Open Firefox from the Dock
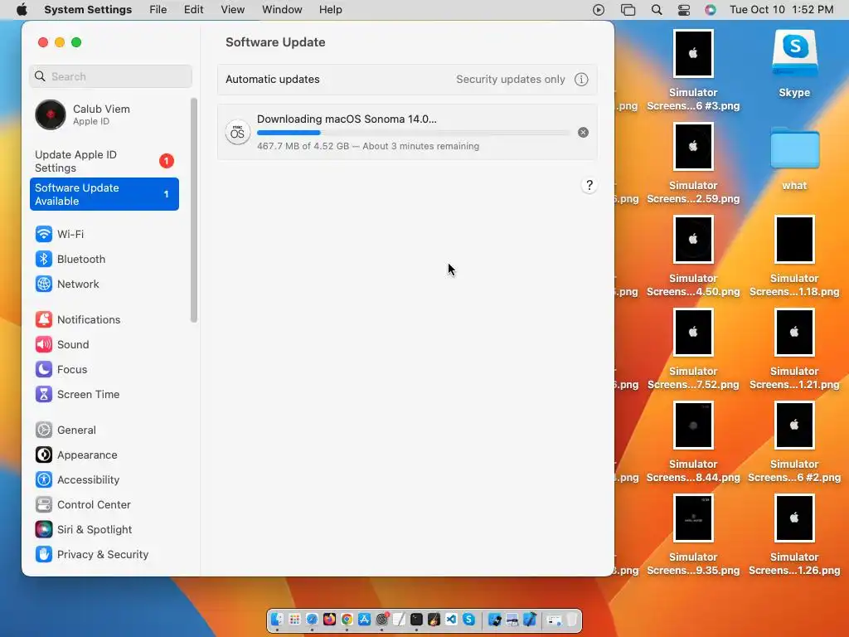 coord(329,619)
